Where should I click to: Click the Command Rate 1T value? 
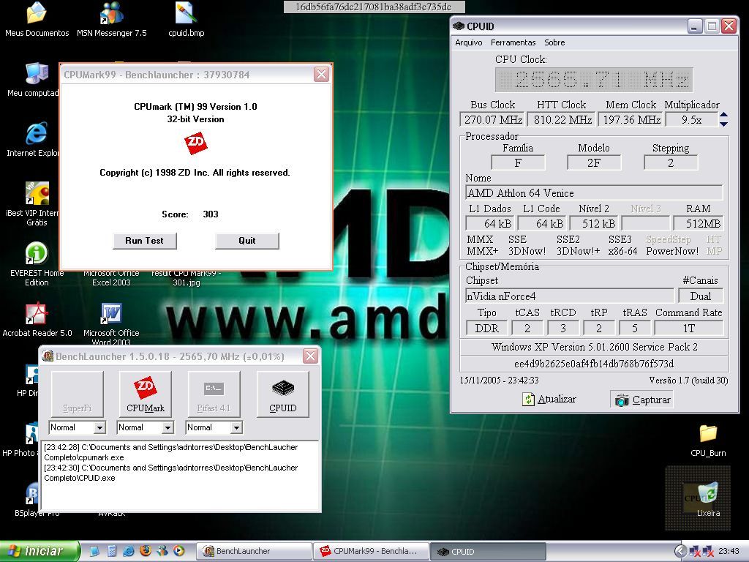click(x=688, y=329)
